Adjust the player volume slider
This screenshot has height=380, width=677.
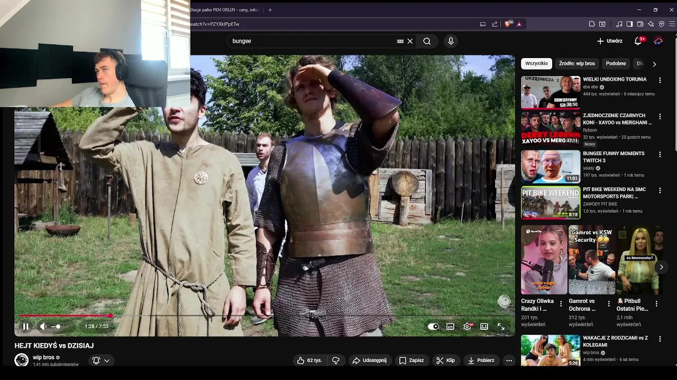click(57, 327)
